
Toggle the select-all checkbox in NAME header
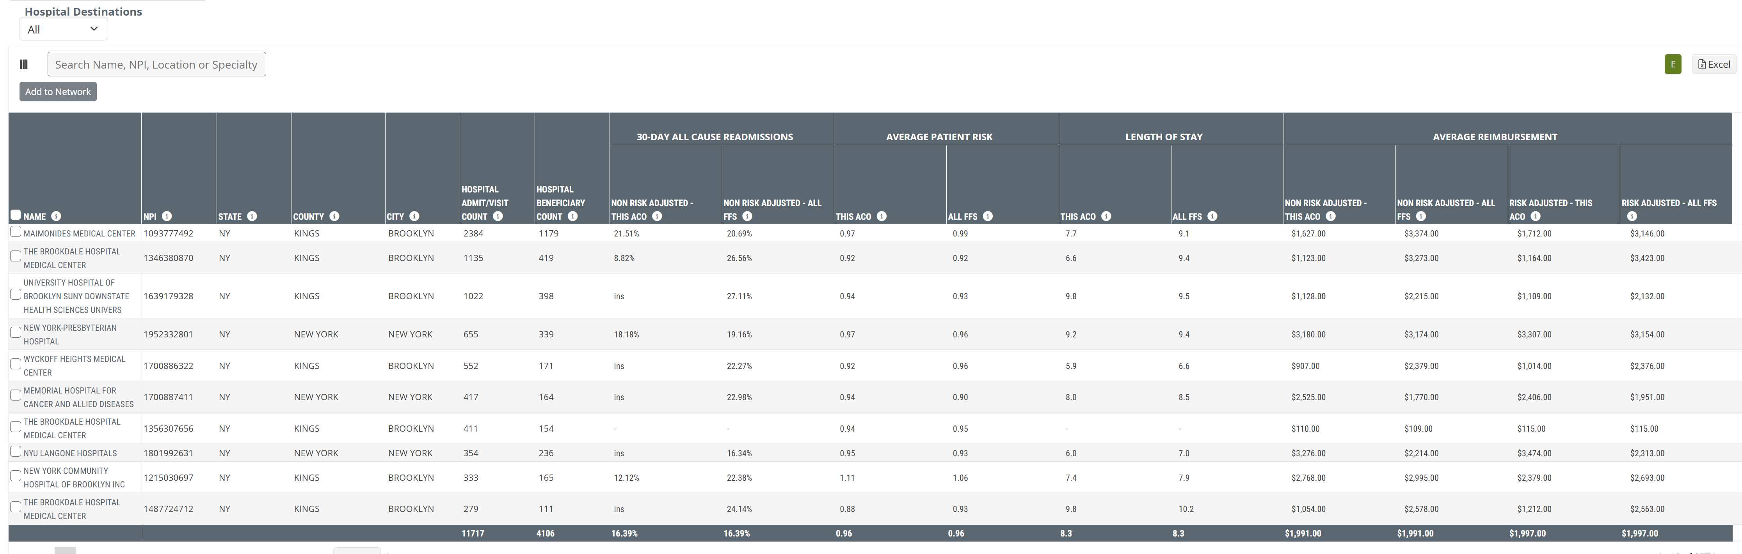coord(16,215)
